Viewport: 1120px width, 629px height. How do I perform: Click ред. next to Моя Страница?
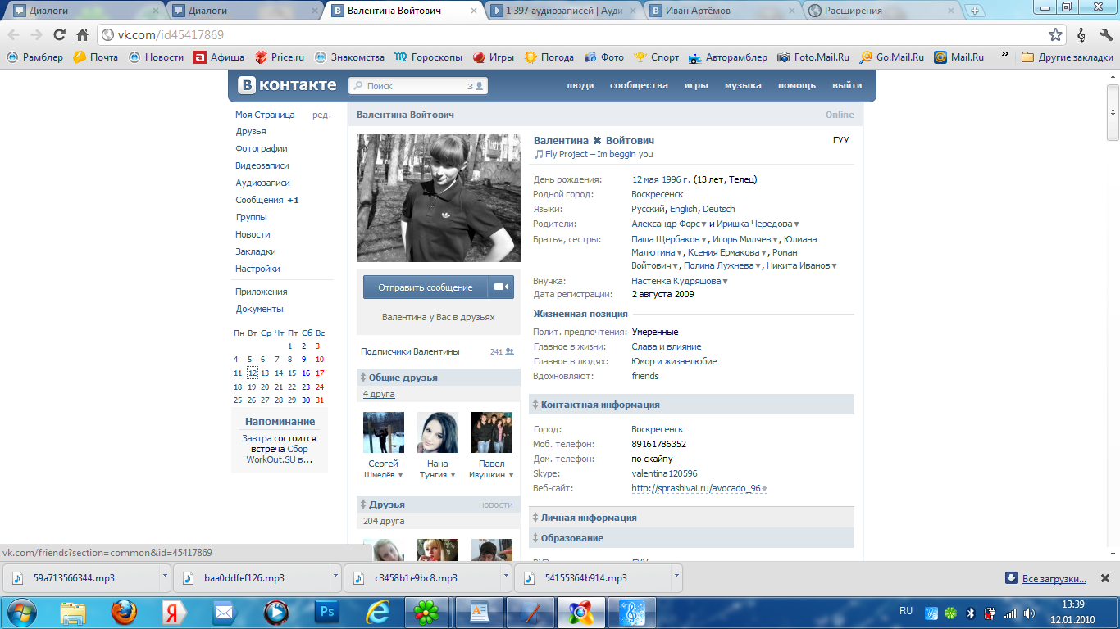tap(321, 115)
